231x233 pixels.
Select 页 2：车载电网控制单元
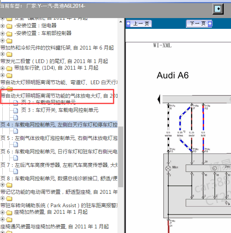point(49,102)
